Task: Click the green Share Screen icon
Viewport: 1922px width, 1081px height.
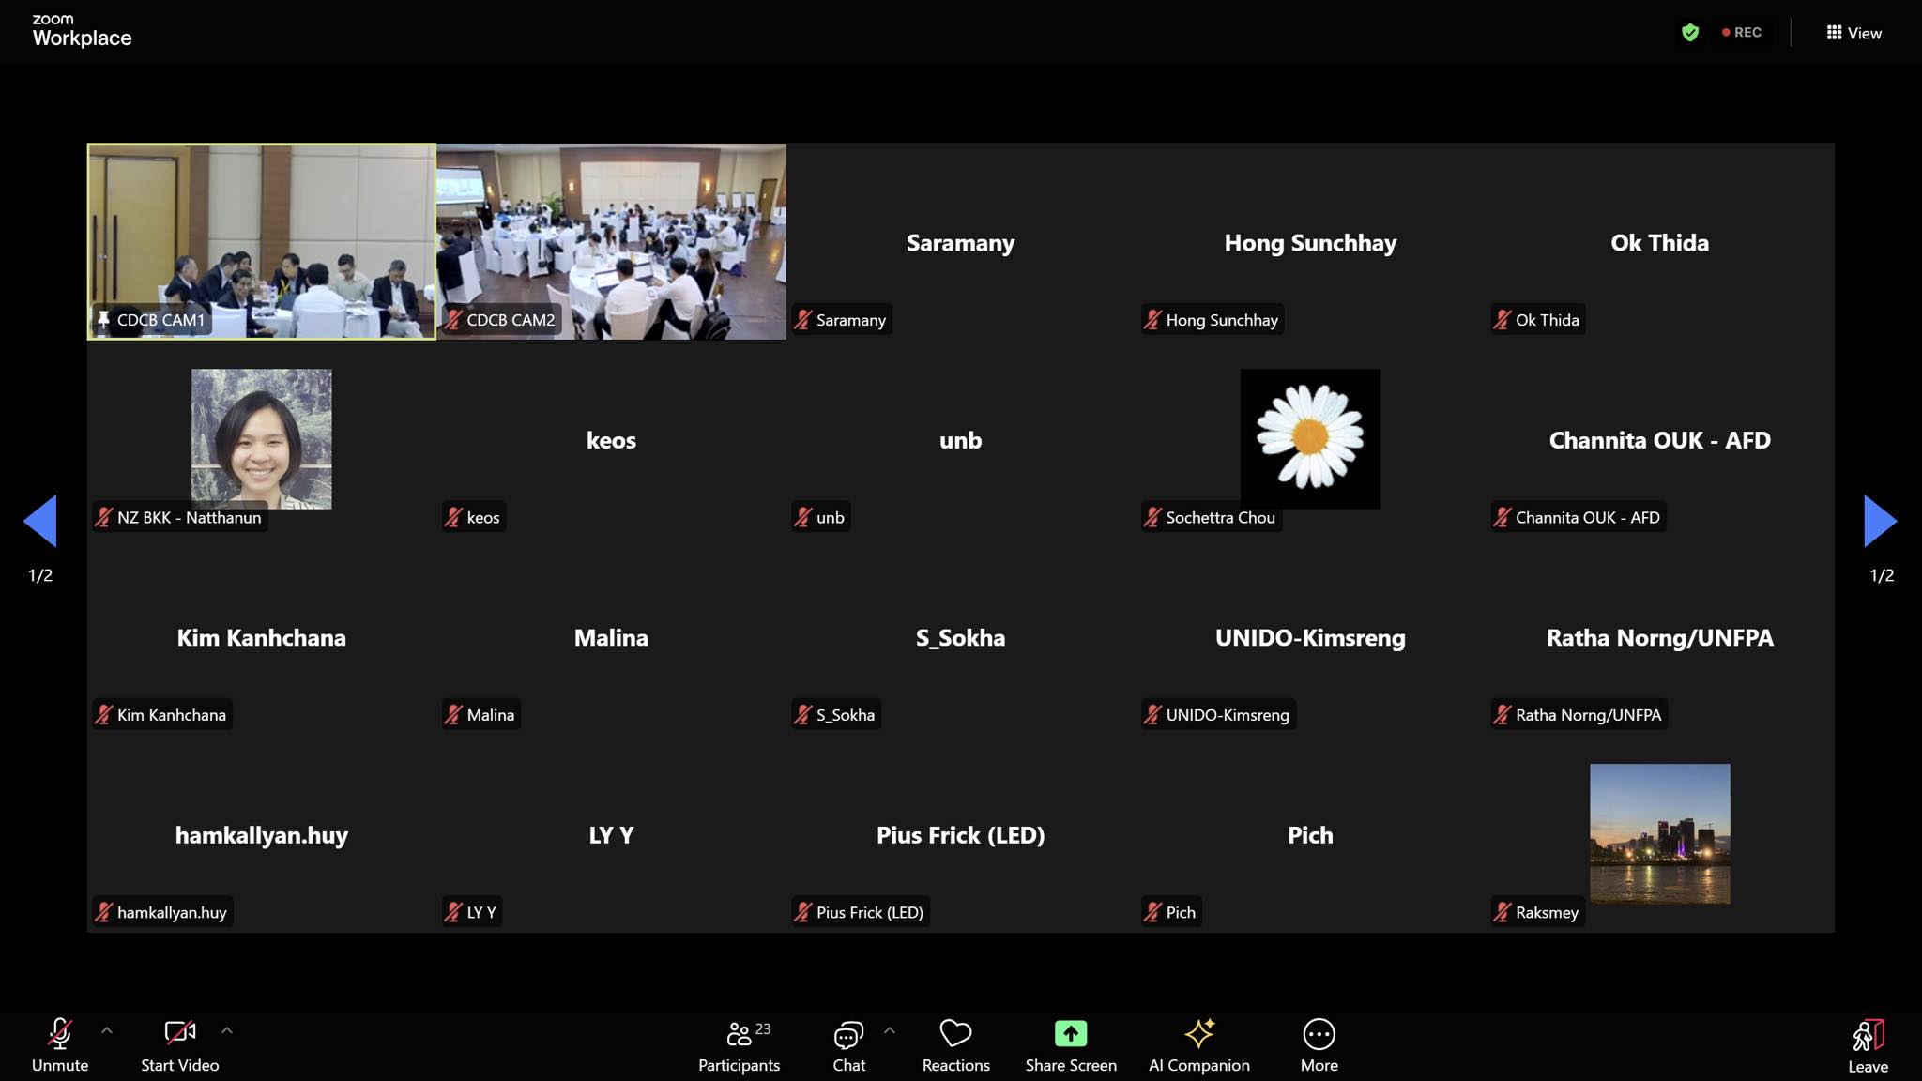Action: [x=1070, y=1034]
